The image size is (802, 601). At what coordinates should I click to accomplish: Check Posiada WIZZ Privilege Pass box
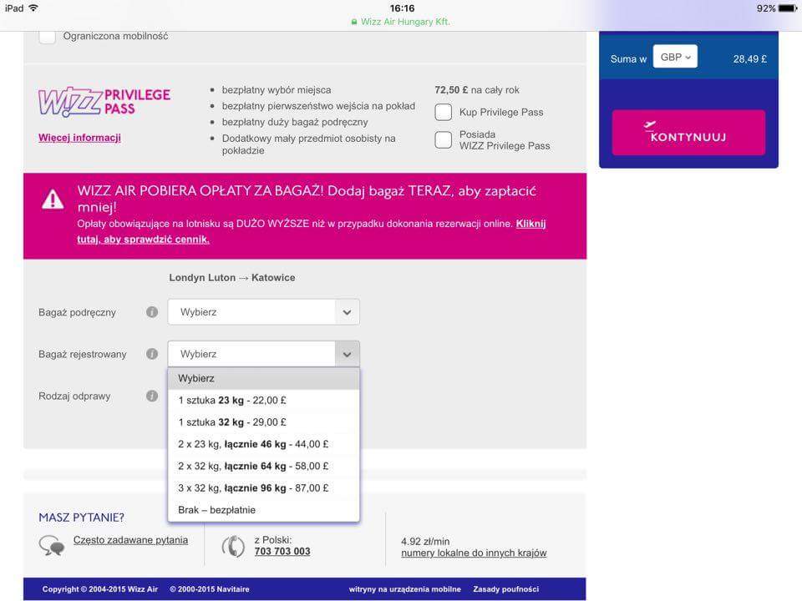click(x=443, y=139)
